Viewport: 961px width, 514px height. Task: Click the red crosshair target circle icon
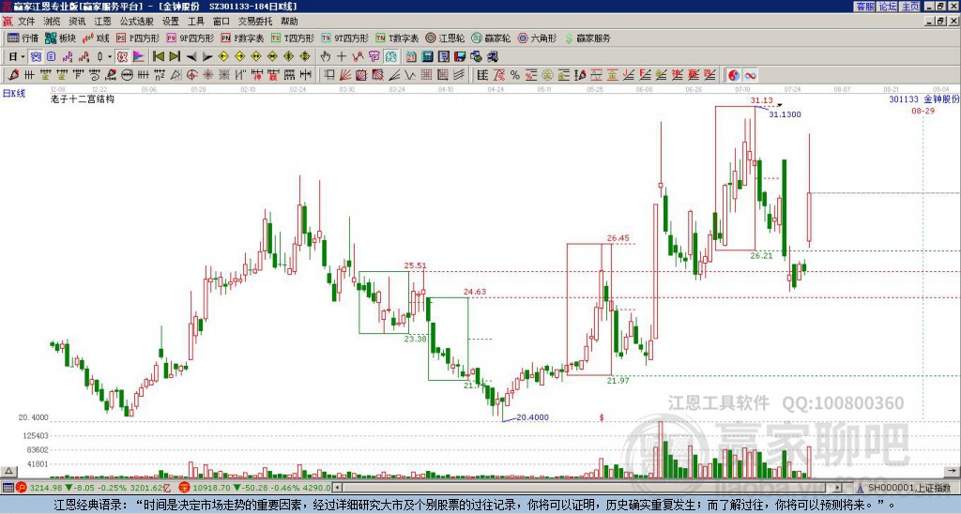click(x=191, y=75)
